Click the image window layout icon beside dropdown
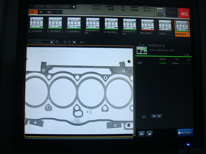206x154 pixels. pyautogui.click(x=57, y=42)
